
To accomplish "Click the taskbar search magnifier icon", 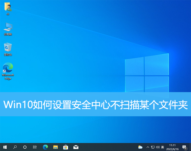I will (x=15, y=147).
